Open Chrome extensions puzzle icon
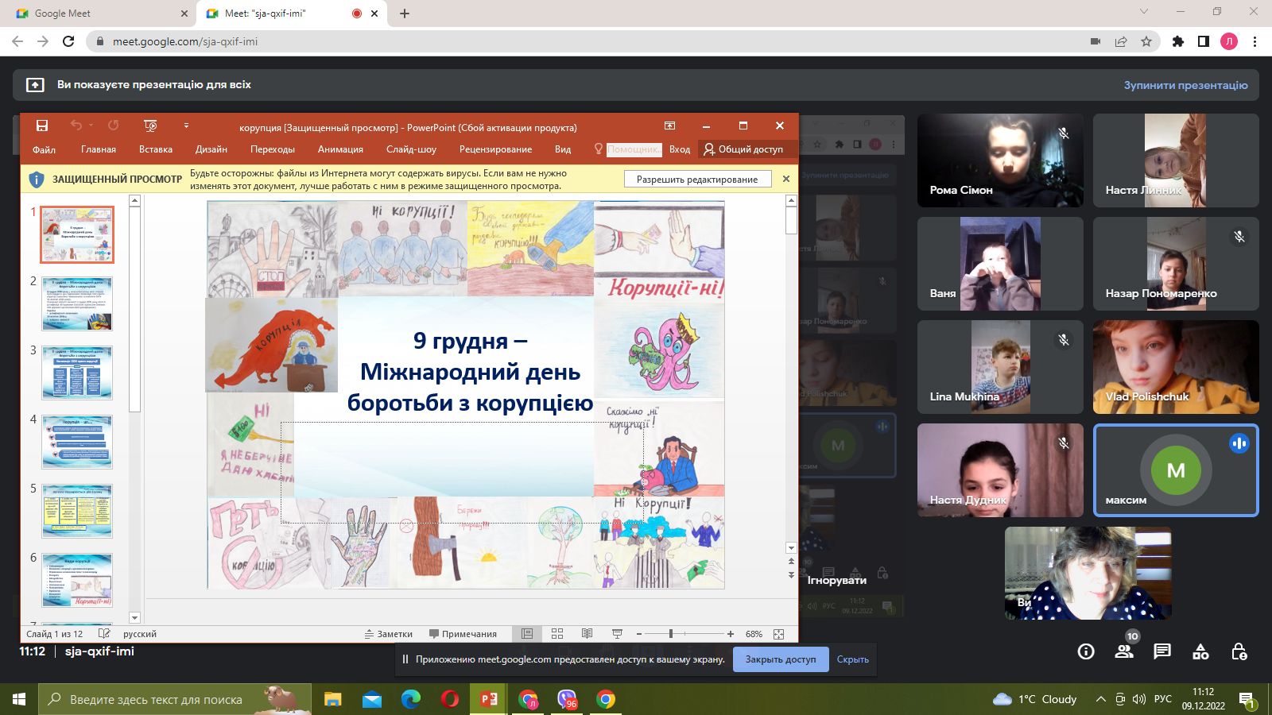 1178,41
